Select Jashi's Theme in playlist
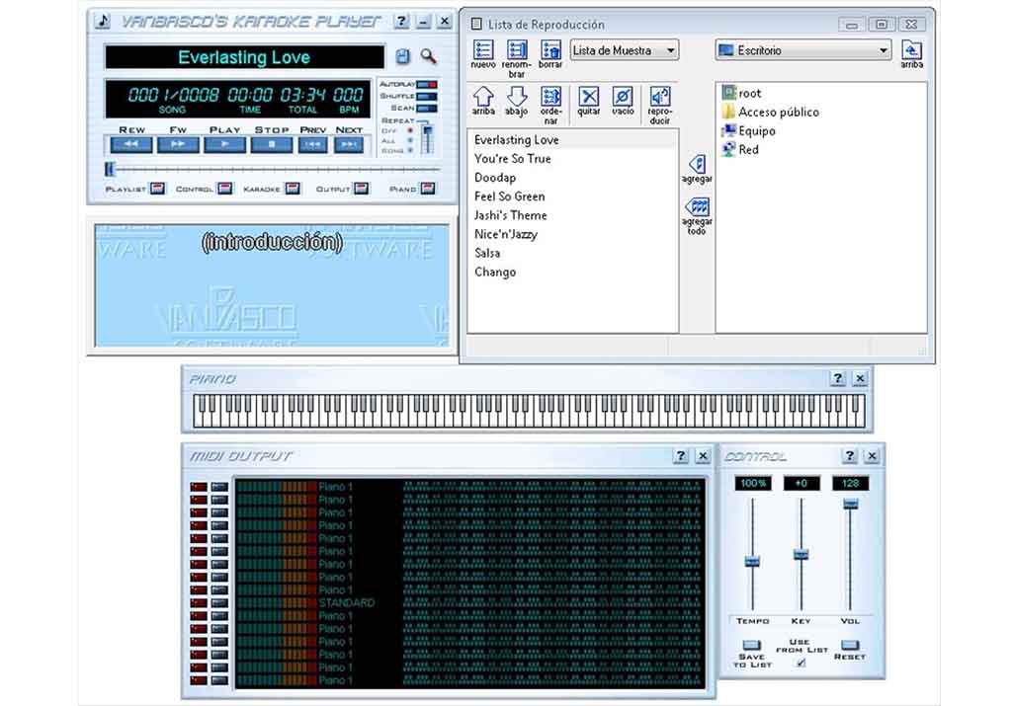1012x706 pixels. click(572, 215)
